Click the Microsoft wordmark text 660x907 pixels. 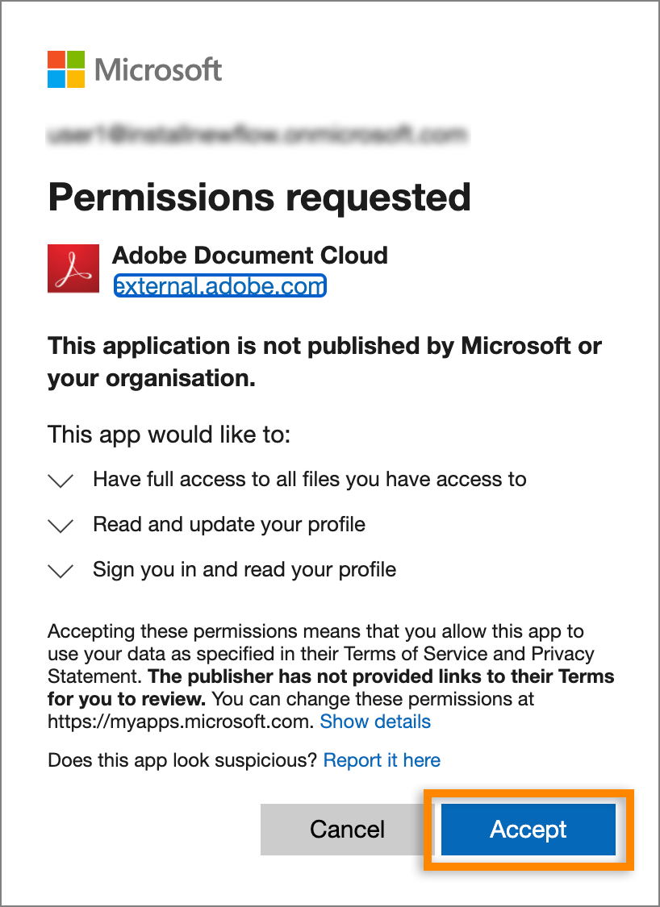(x=158, y=69)
